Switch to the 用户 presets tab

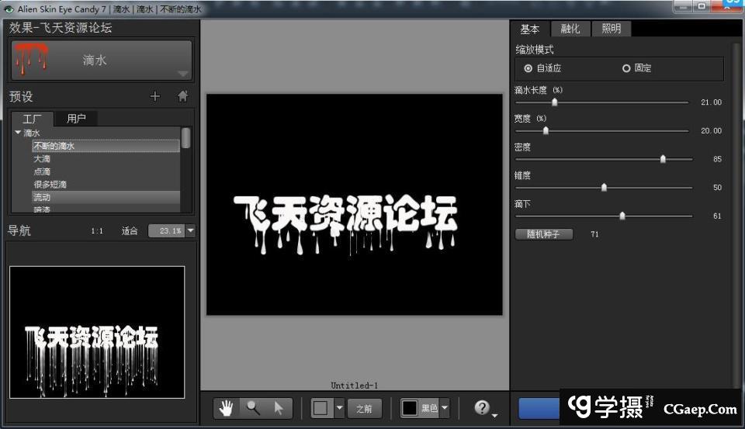point(76,119)
